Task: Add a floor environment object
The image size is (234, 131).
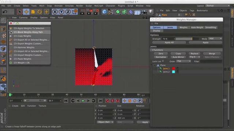Action: 137,12
